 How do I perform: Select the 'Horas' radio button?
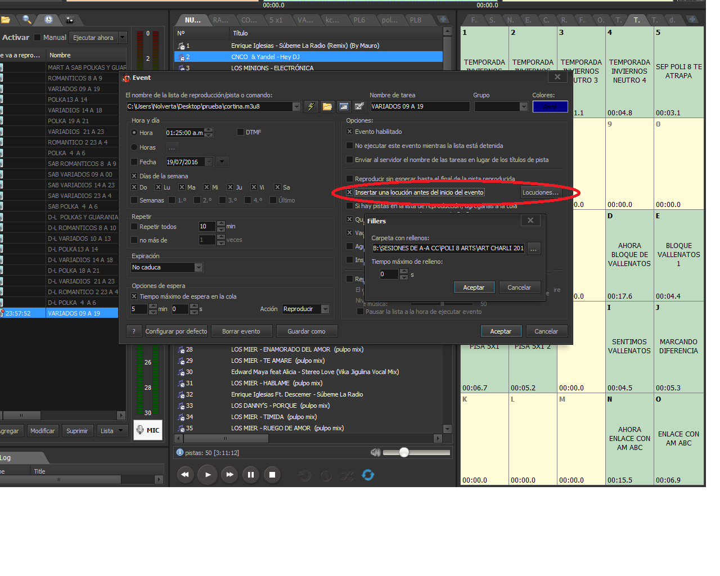tap(134, 147)
